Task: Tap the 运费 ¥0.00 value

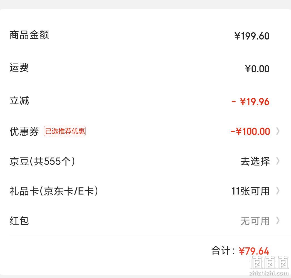Action: tap(257, 69)
